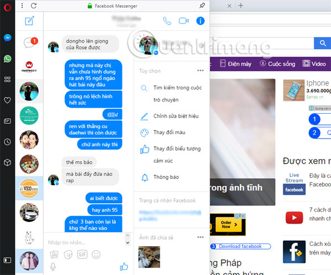331x275 pixels.
Task: Open Speed Dial grid icon in sidebar
Action: pos(7,80)
